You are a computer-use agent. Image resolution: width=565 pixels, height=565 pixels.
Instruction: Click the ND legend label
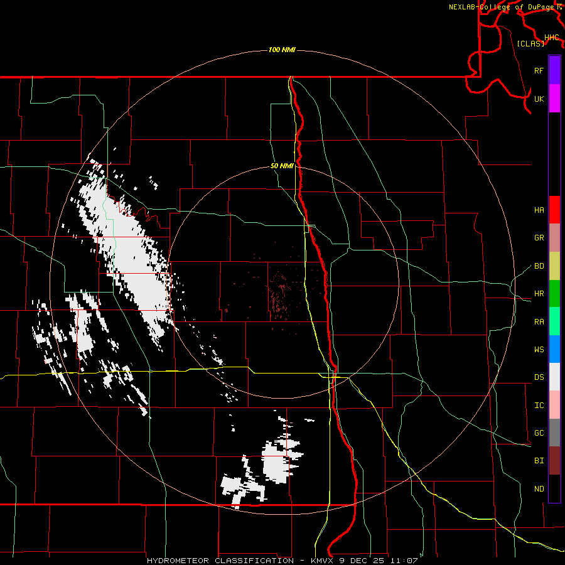tap(539, 489)
